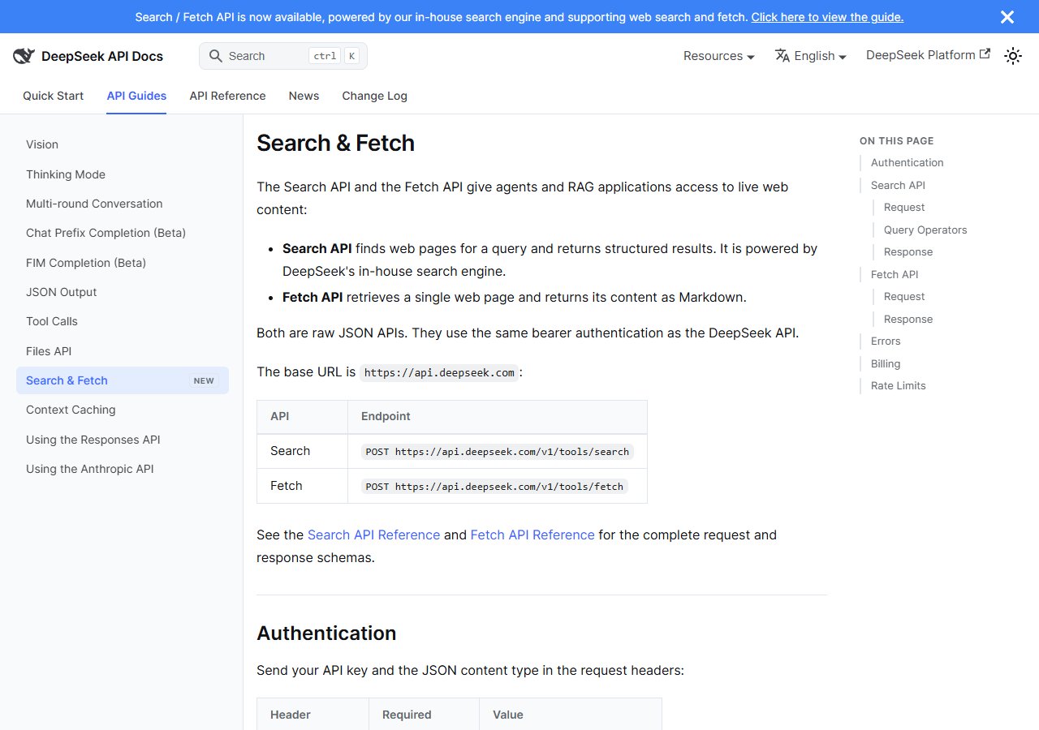Image resolution: width=1039 pixels, height=730 pixels.
Task: Open Context Caching in the sidebar
Action: pos(123,410)
